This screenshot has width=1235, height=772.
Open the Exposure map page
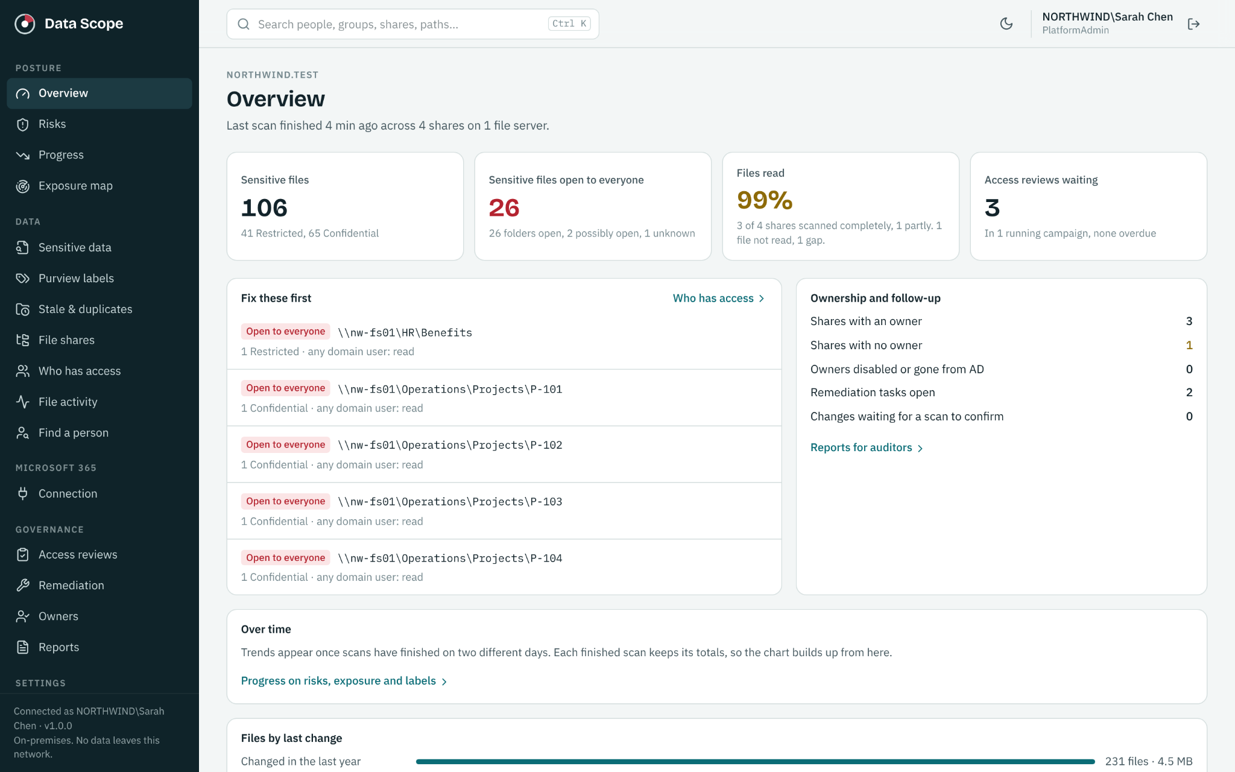(x=99, y=186)
